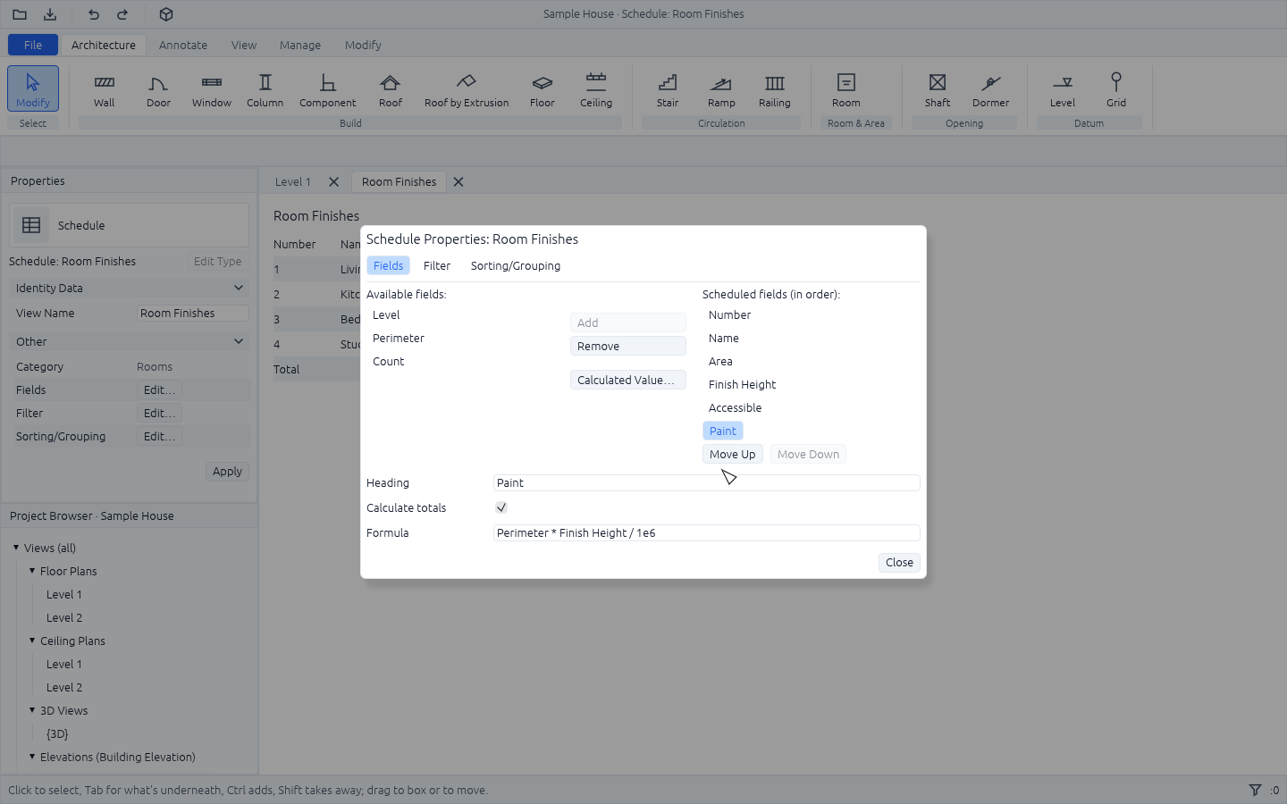Image resolution: width=1287 pixels, height=804 pixels.
Task: Click the Undo icon
Action: click(94, 14)
